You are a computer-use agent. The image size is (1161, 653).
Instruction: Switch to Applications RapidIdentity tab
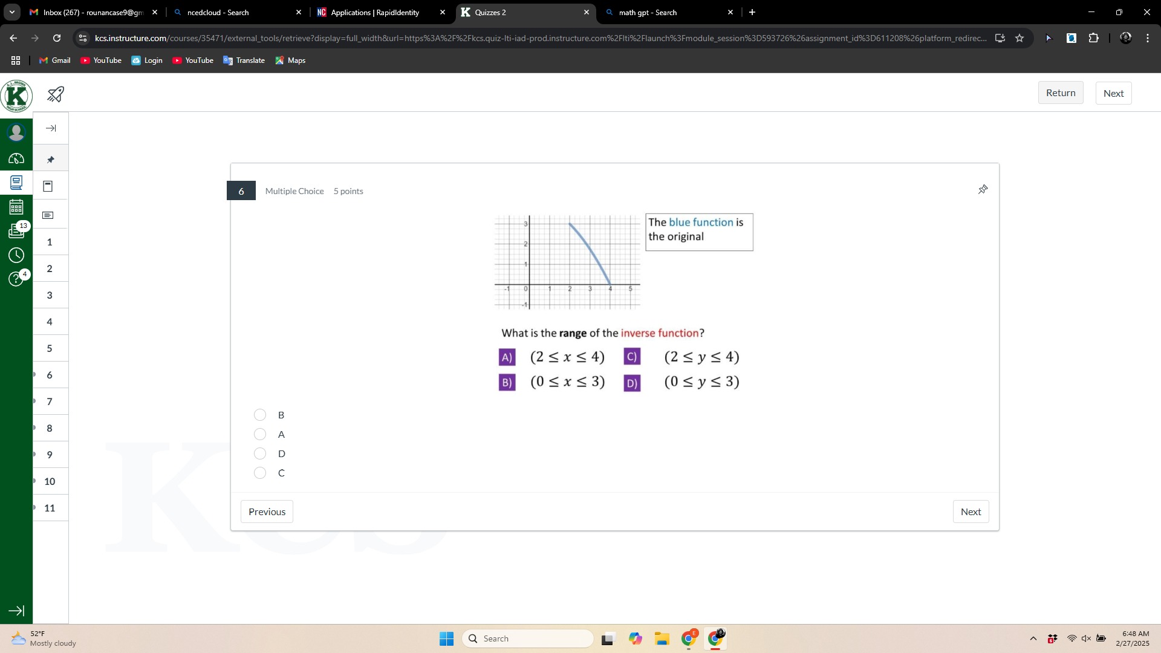coord(375,12)
